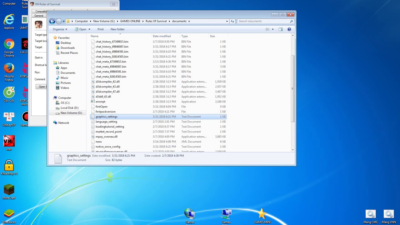Viewport: 400px width, 225px height.
Task: Open the Organize dropdown menu
Action: 60,29
